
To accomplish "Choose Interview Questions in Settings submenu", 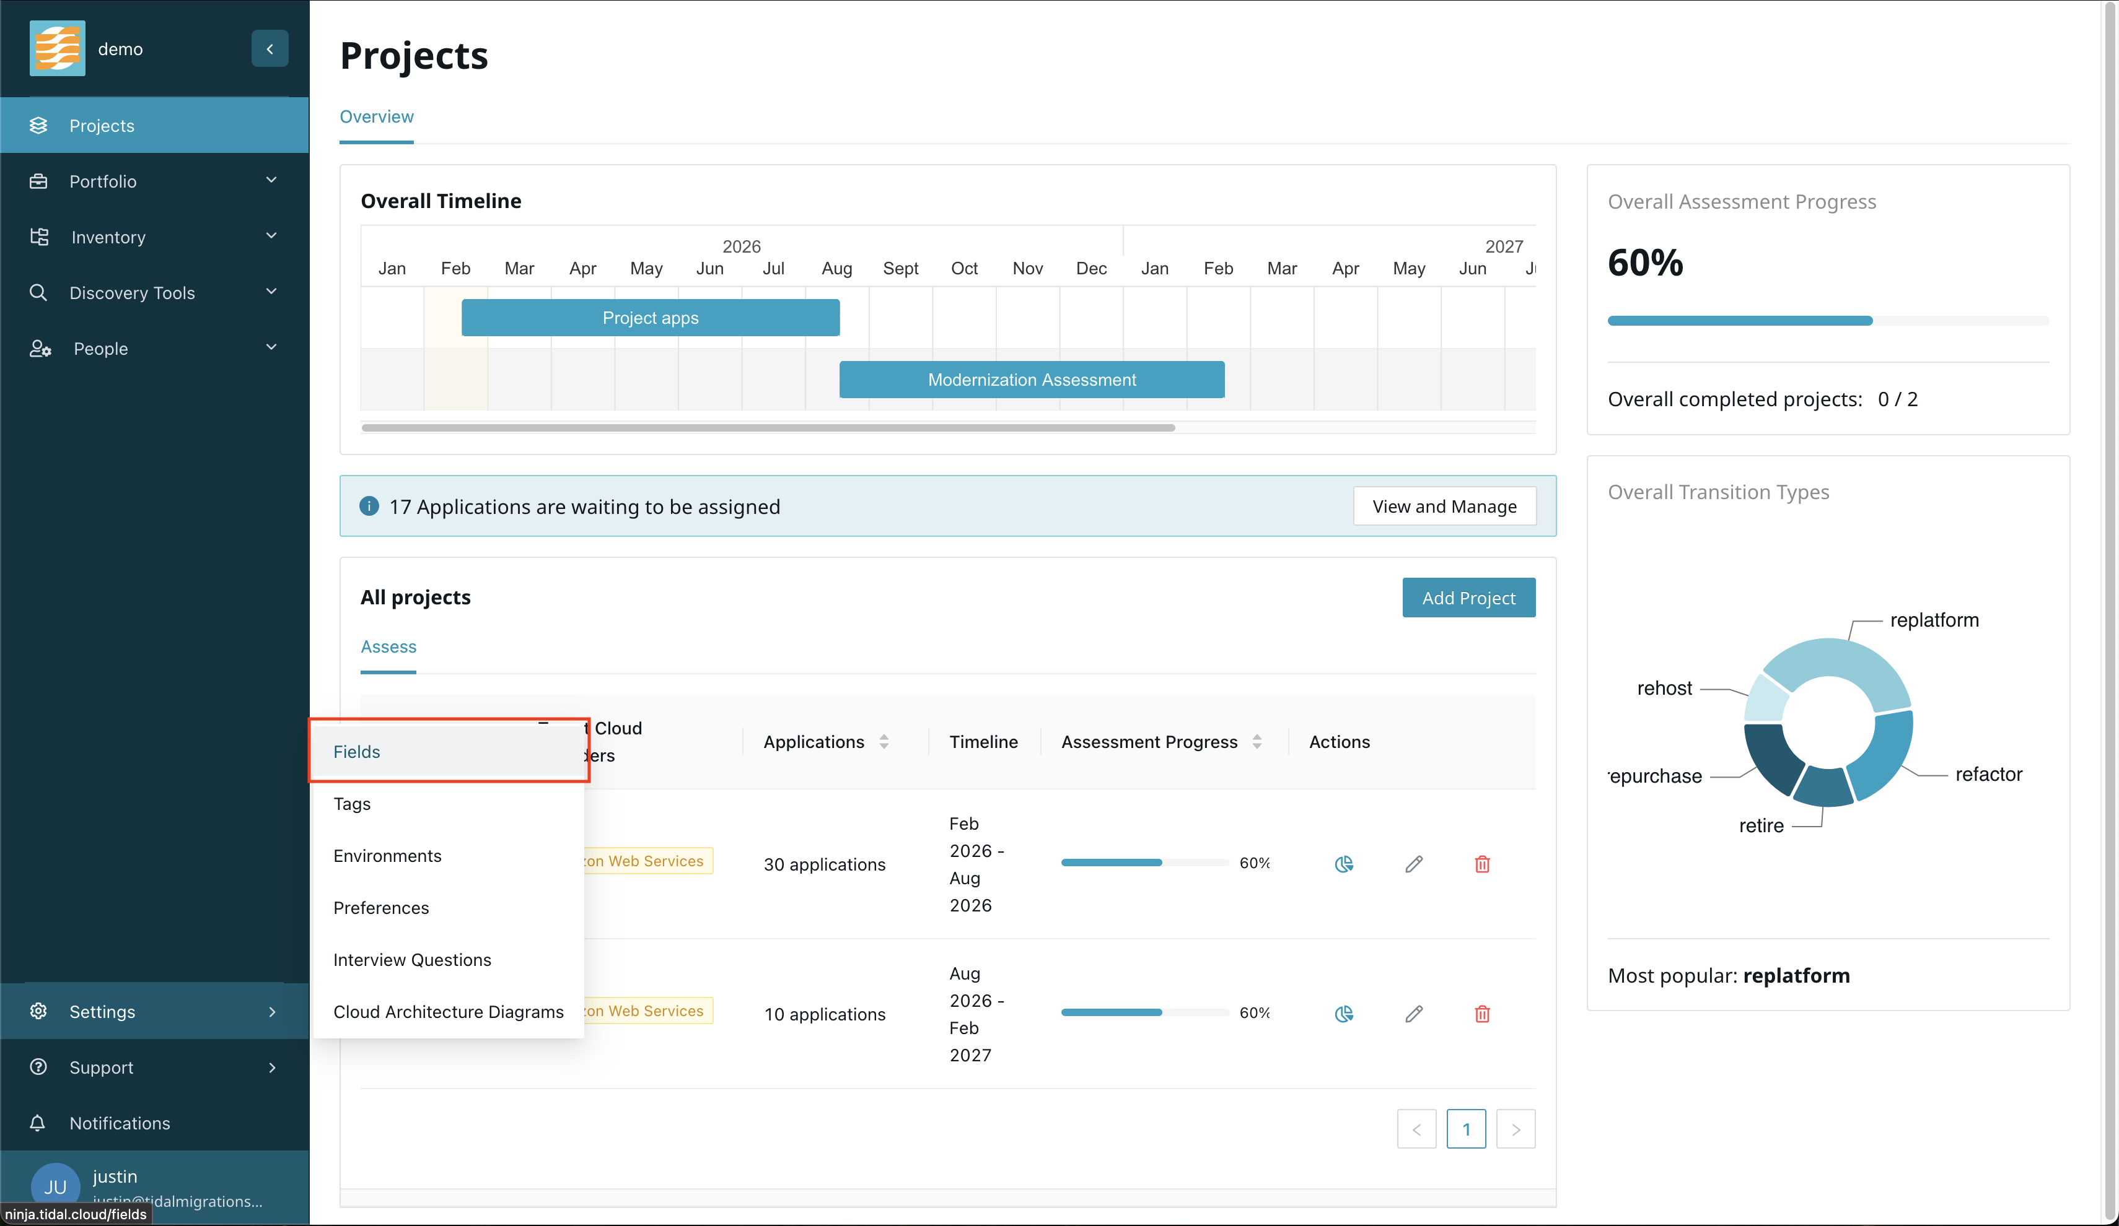I will (x=412, y=960).
